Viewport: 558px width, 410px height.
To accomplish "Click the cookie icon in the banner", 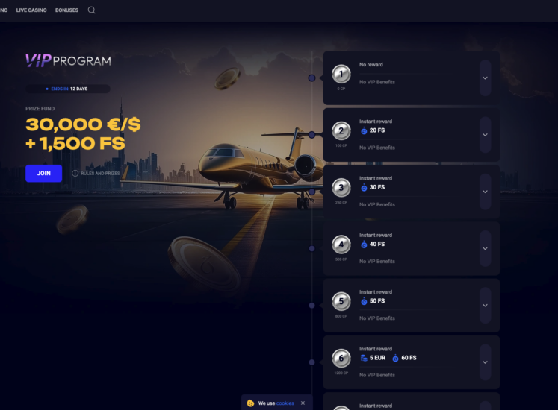I will [250, 403].
